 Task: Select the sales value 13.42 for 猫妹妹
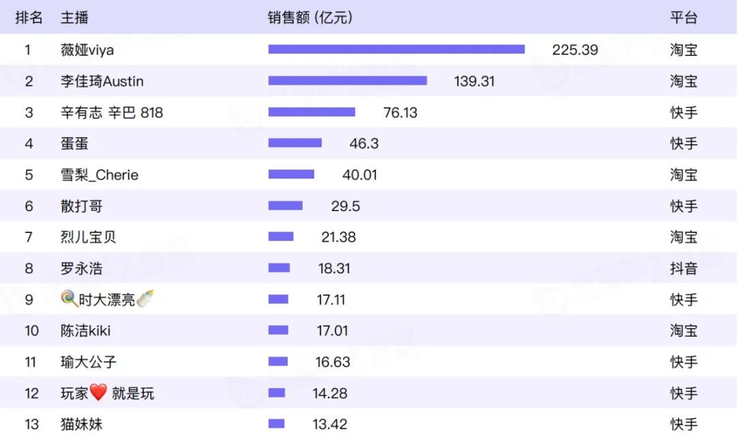[330, 424]
